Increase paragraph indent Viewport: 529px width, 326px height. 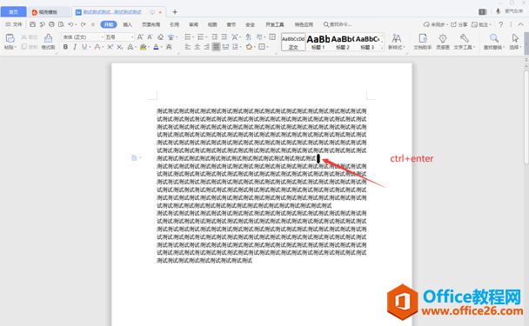coord(224,37)
